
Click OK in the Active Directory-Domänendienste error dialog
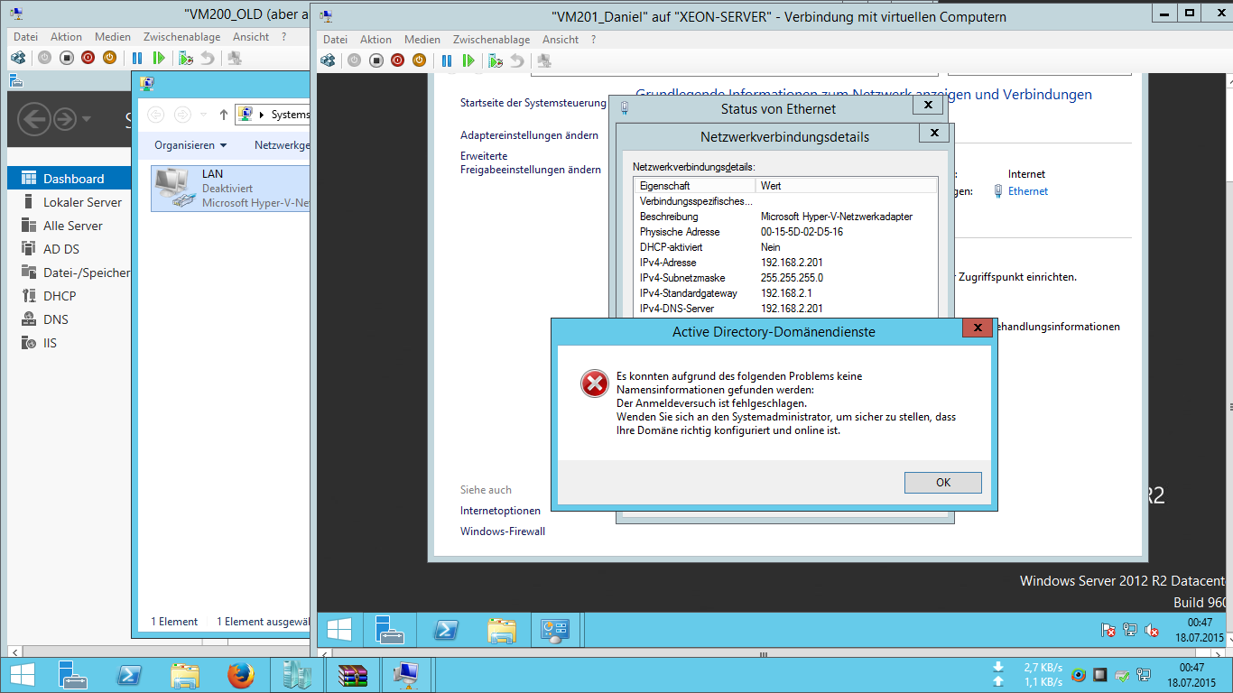942,483
